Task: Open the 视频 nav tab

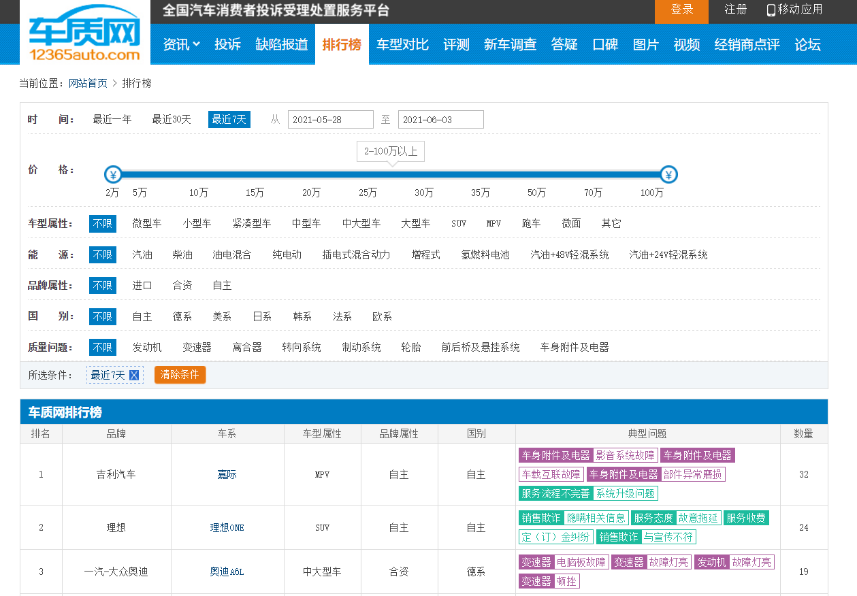Action: (x=687, y=44)
